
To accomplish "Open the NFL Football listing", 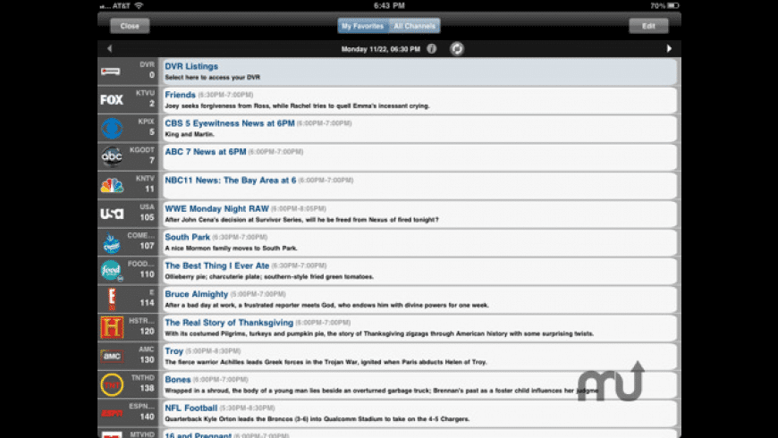I will point(420,413).
